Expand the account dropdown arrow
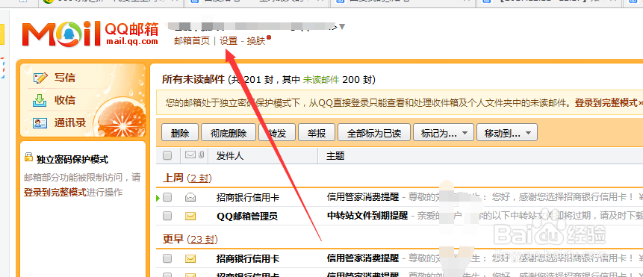This screenshot has width=643, height=277. click(x=342, y=27)
